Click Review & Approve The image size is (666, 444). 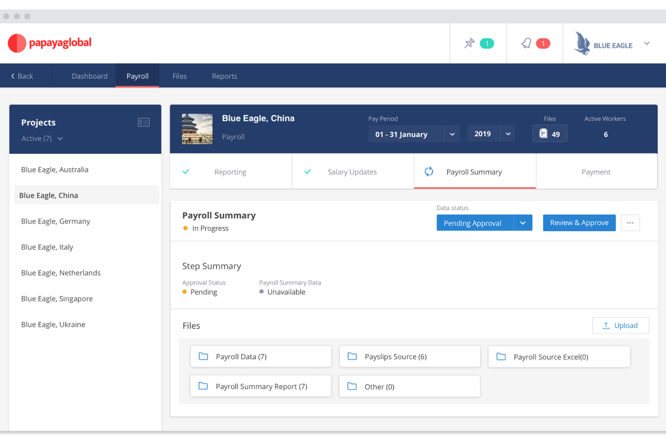tap(579, 223)
